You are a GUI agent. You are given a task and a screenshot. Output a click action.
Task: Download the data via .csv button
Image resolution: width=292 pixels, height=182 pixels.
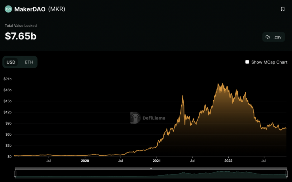click(x=273, y=37)
